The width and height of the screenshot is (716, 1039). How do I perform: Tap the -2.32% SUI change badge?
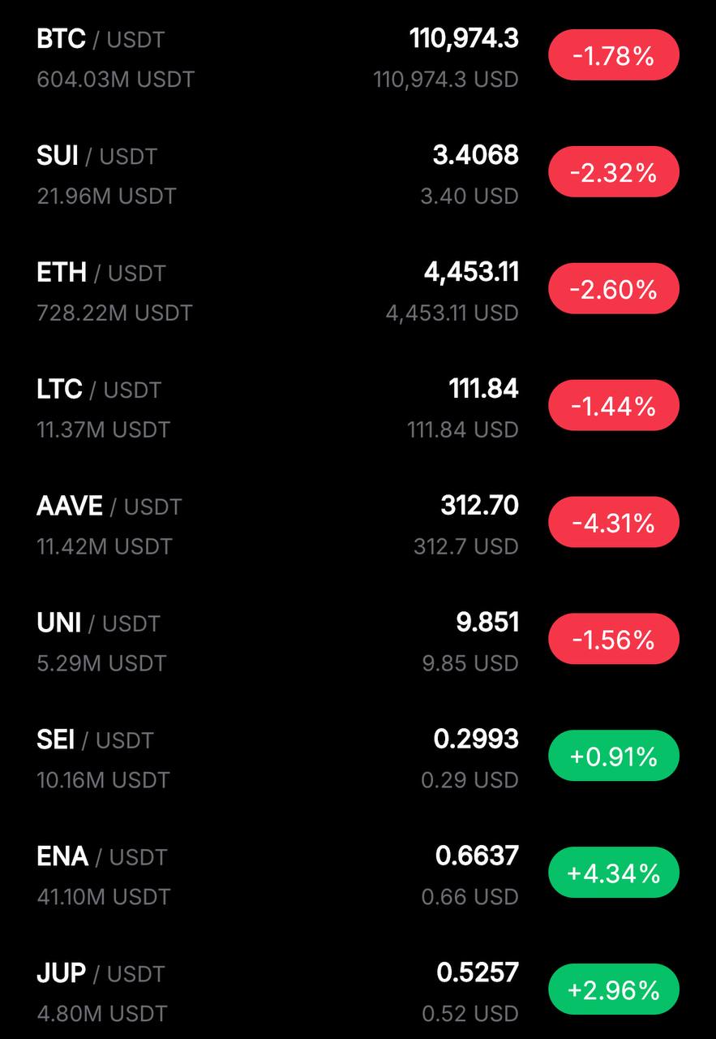tap(614, 172)
